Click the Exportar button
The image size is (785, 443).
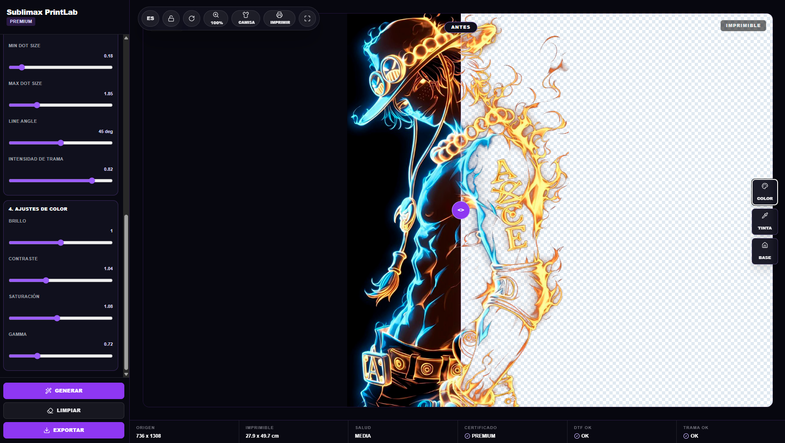64,430
